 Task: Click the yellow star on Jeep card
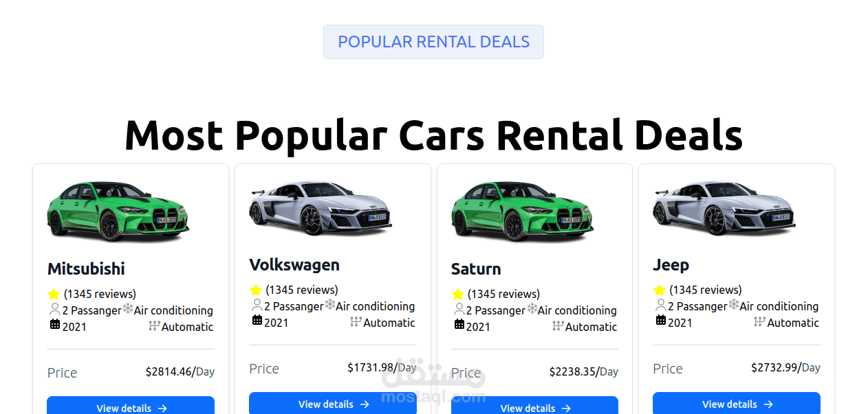click(x=660, y=290)
